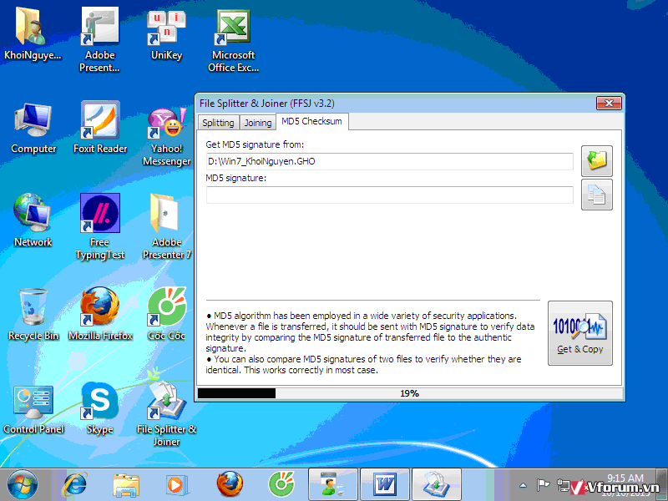Click the copy MD5 signature icon
The image size is (668, 501).
[596, 195]
